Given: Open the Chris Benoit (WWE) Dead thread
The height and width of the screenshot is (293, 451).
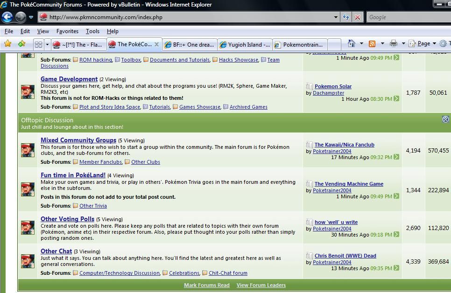Looking at the screenshot, I should (x=345, y=256).
